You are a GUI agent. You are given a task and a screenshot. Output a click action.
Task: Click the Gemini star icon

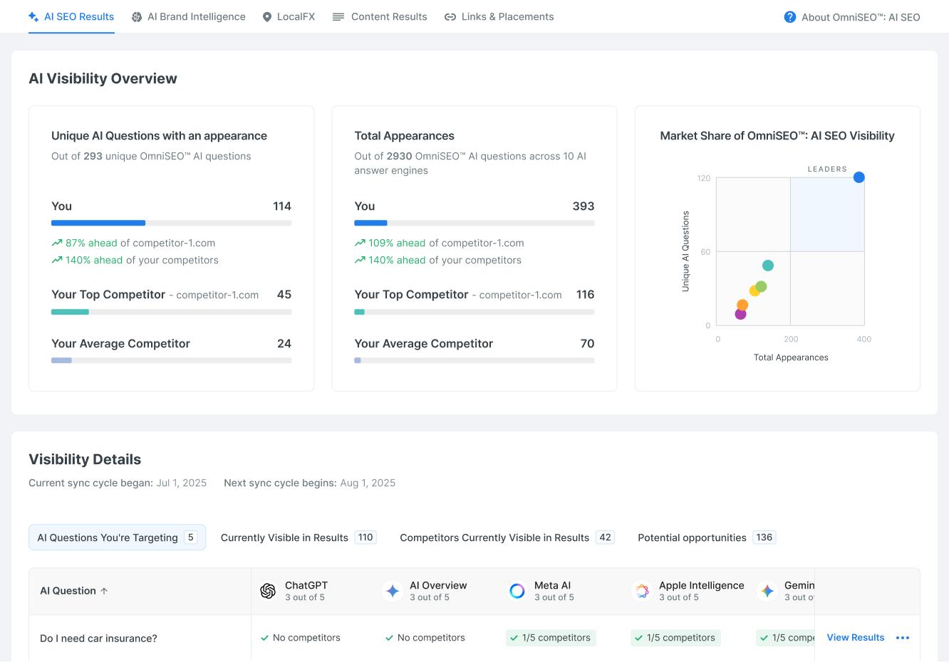click(767, 591)
